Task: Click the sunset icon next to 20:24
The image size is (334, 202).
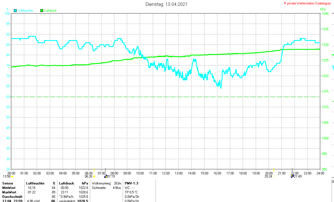Action: click(274, 176)
